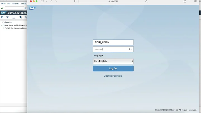Screen dimensions: 201x113
Task: Close the Safari window with red button
Action: tap(31, 1)
